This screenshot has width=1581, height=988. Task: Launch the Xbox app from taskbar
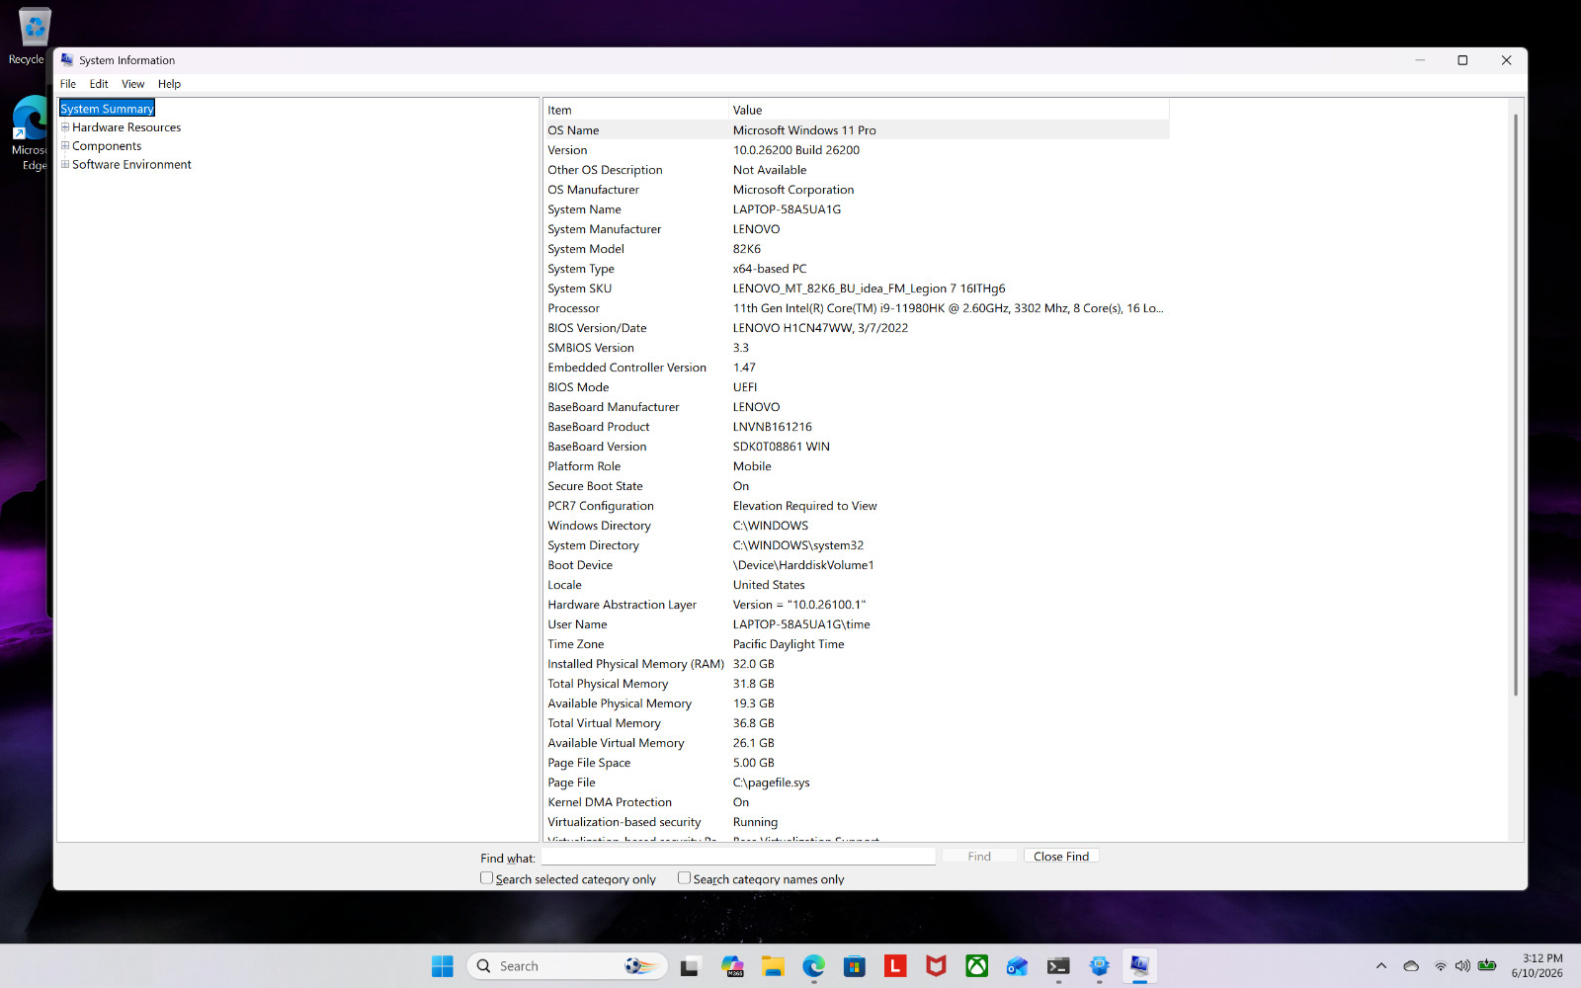point(977,966)
